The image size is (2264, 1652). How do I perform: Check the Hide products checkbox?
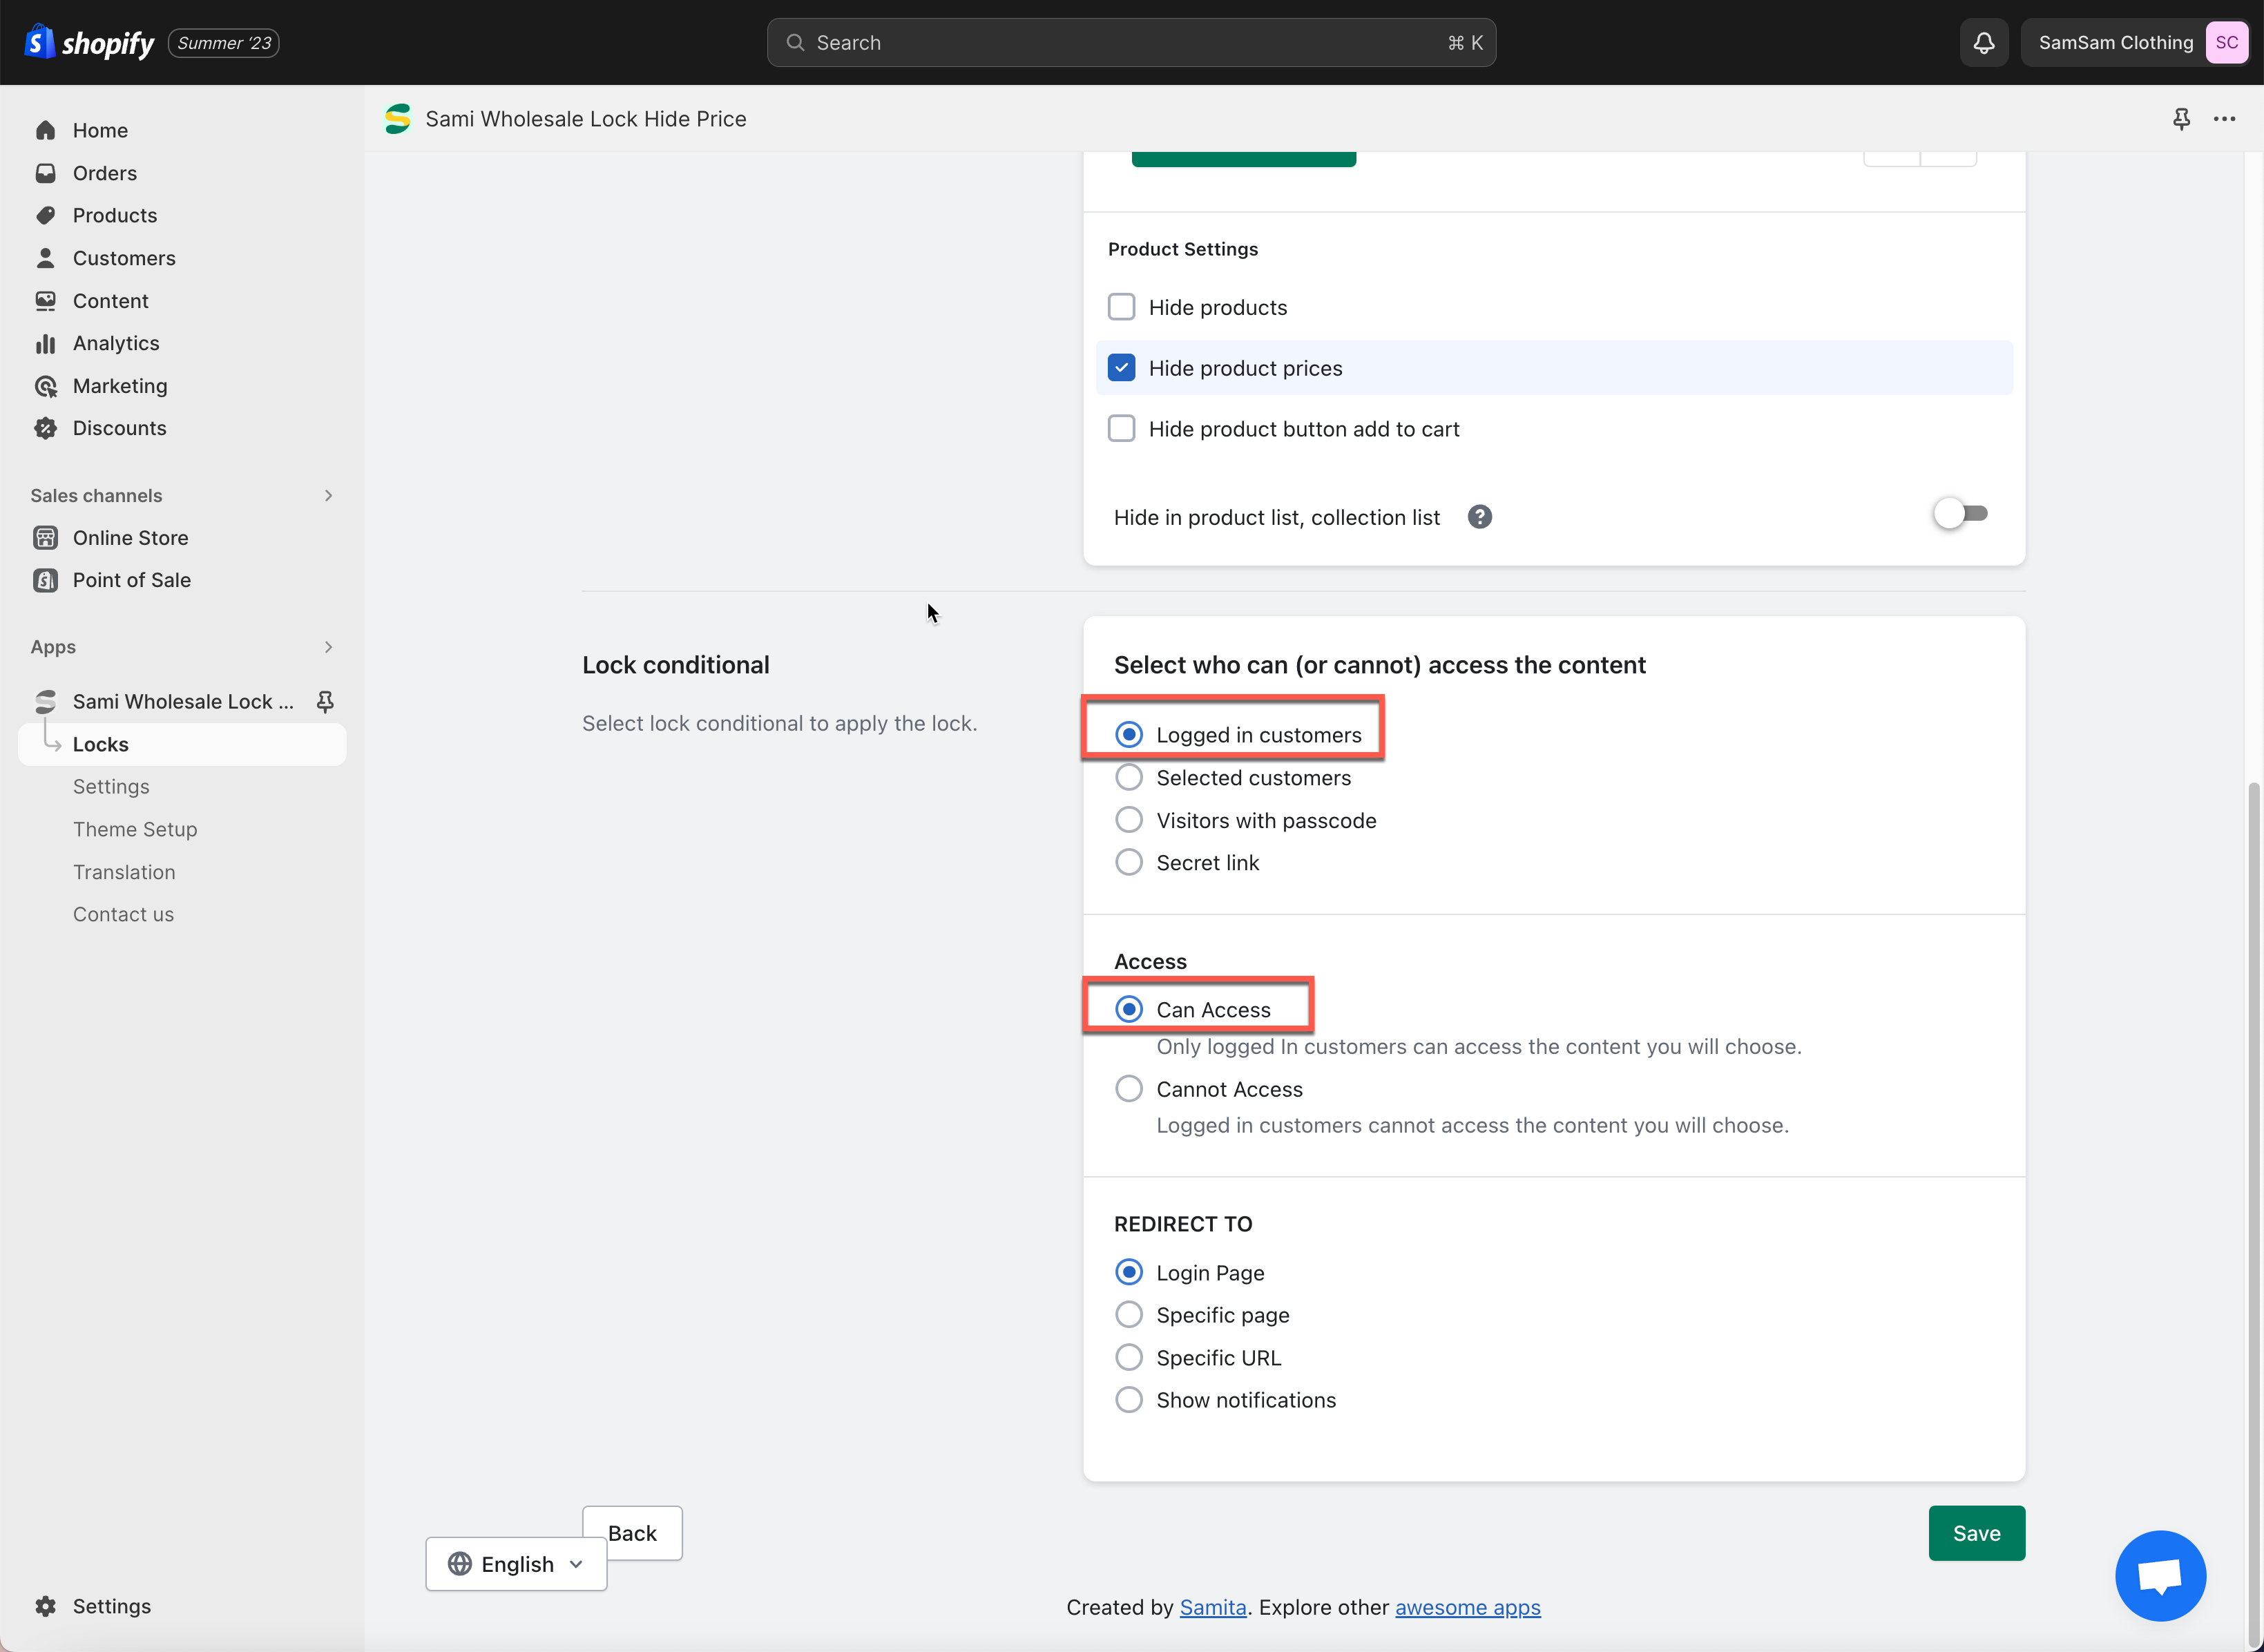click(x=1122, y=307)
